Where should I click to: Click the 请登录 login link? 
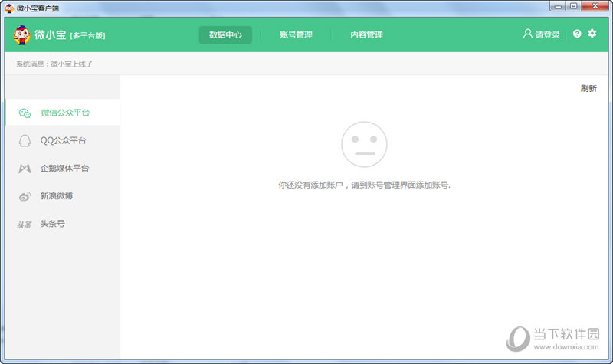[x=548, y=34]
